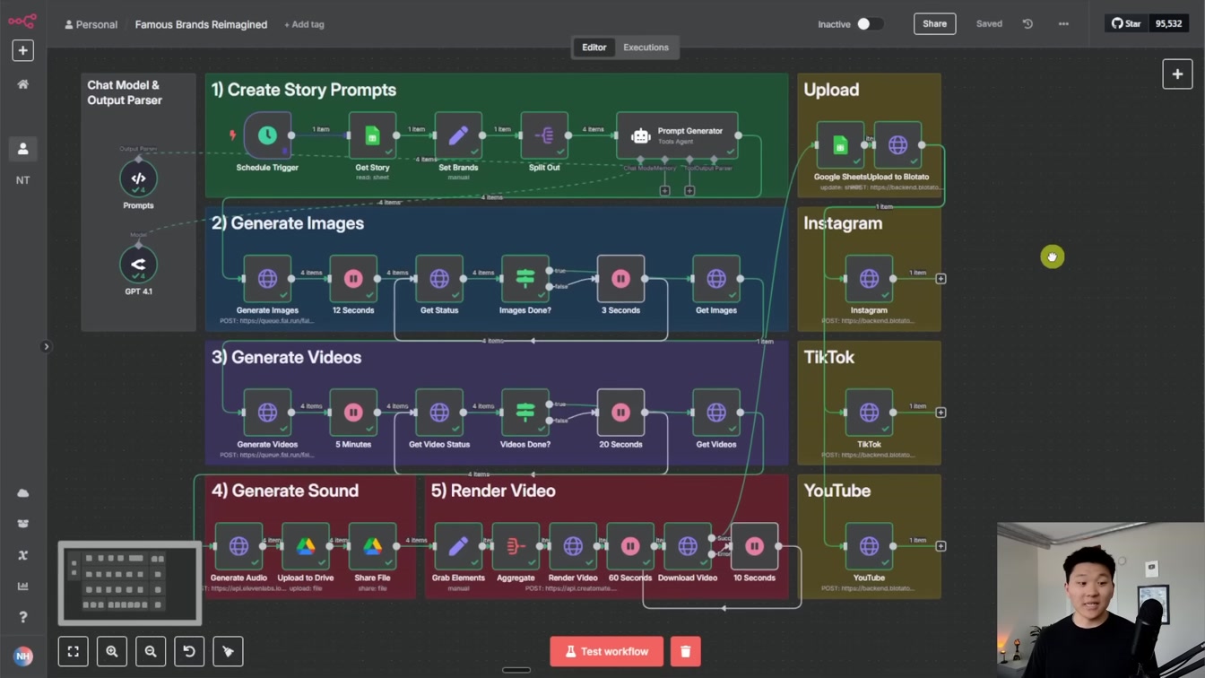The image size is (1205, 678).
Task: Add a node after Instagram output
Action: pos(941,279)
